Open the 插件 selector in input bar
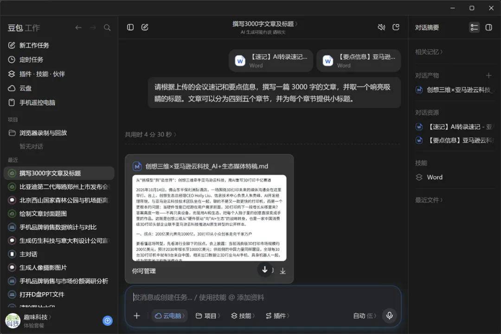The image size is (501, 334). (x=277, y=316)
